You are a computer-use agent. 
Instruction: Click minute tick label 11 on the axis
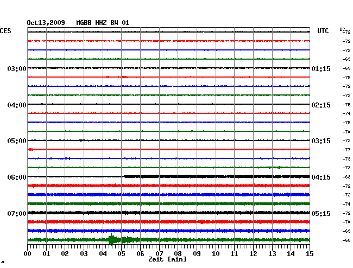pyautogui.click(x=234, y=253)
